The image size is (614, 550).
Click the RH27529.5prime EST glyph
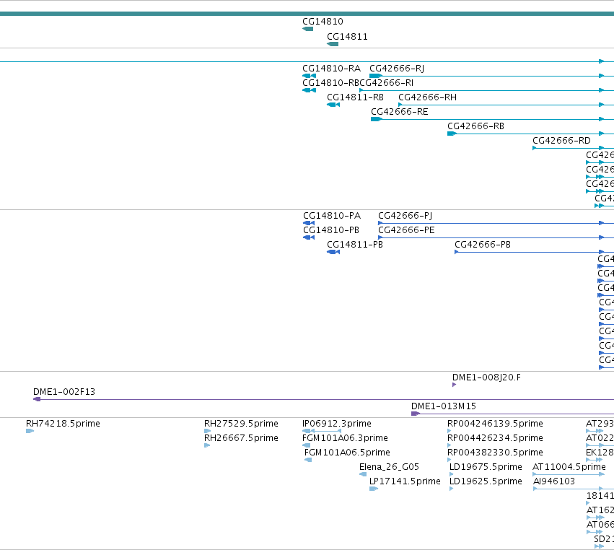(x=208, y=431)
